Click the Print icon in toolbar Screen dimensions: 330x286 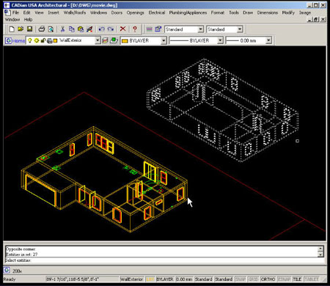pyautogui.click(x=42, y=29)
